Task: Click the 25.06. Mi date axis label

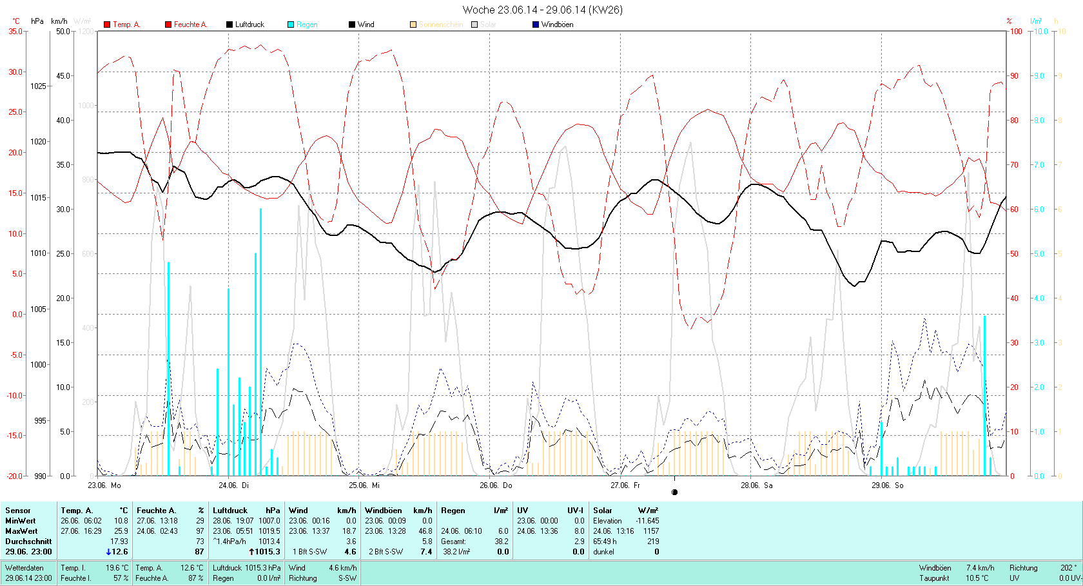Action: (364, 485)
